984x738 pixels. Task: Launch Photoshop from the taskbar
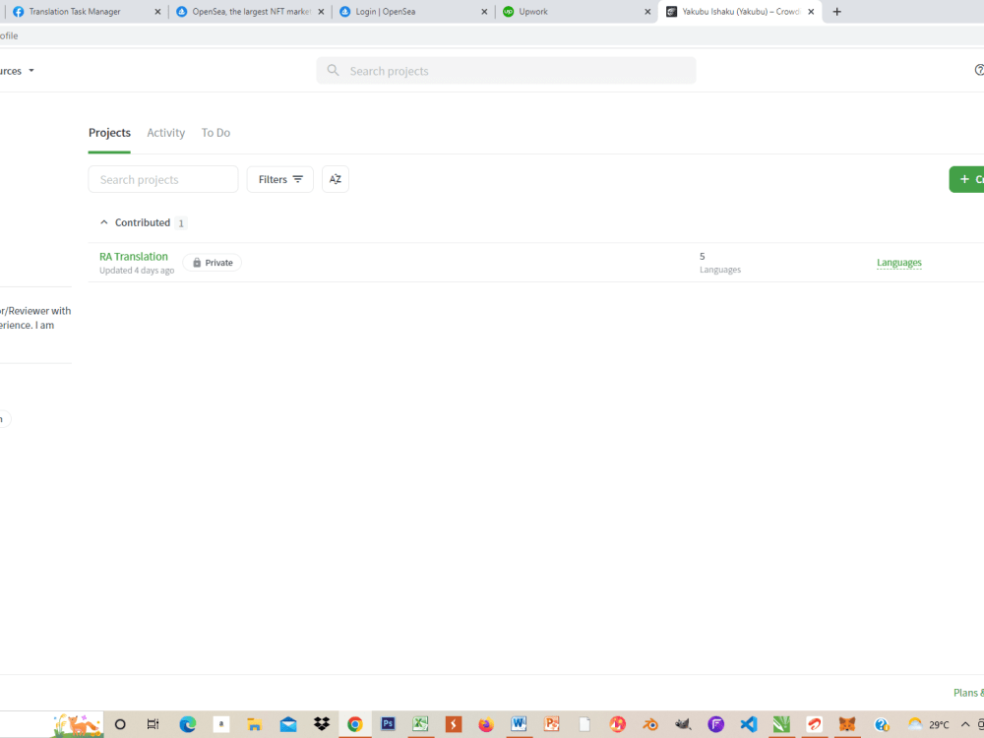click(388, 724)
